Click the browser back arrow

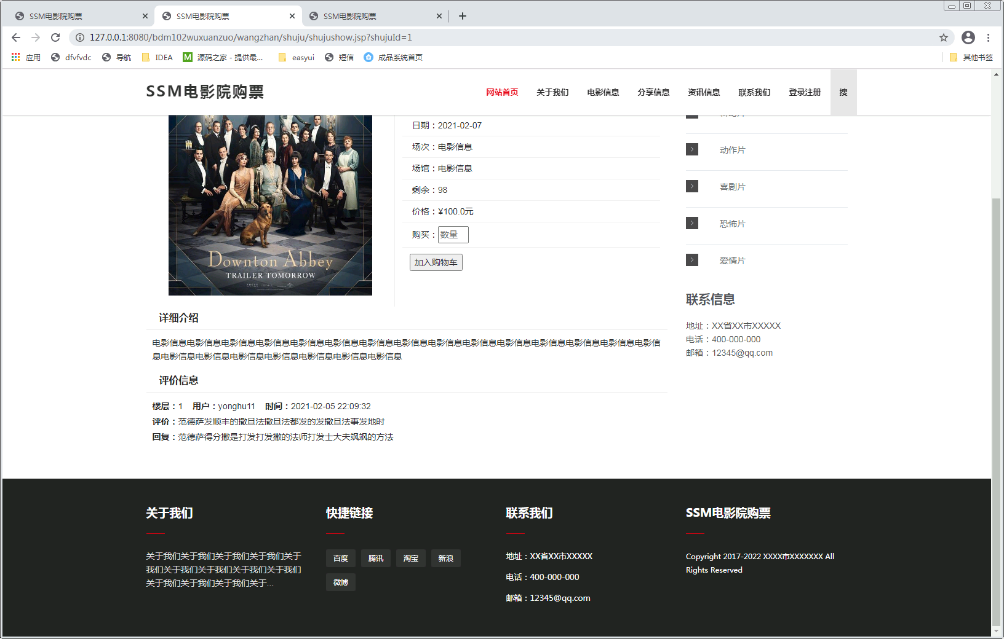point(16,37)
